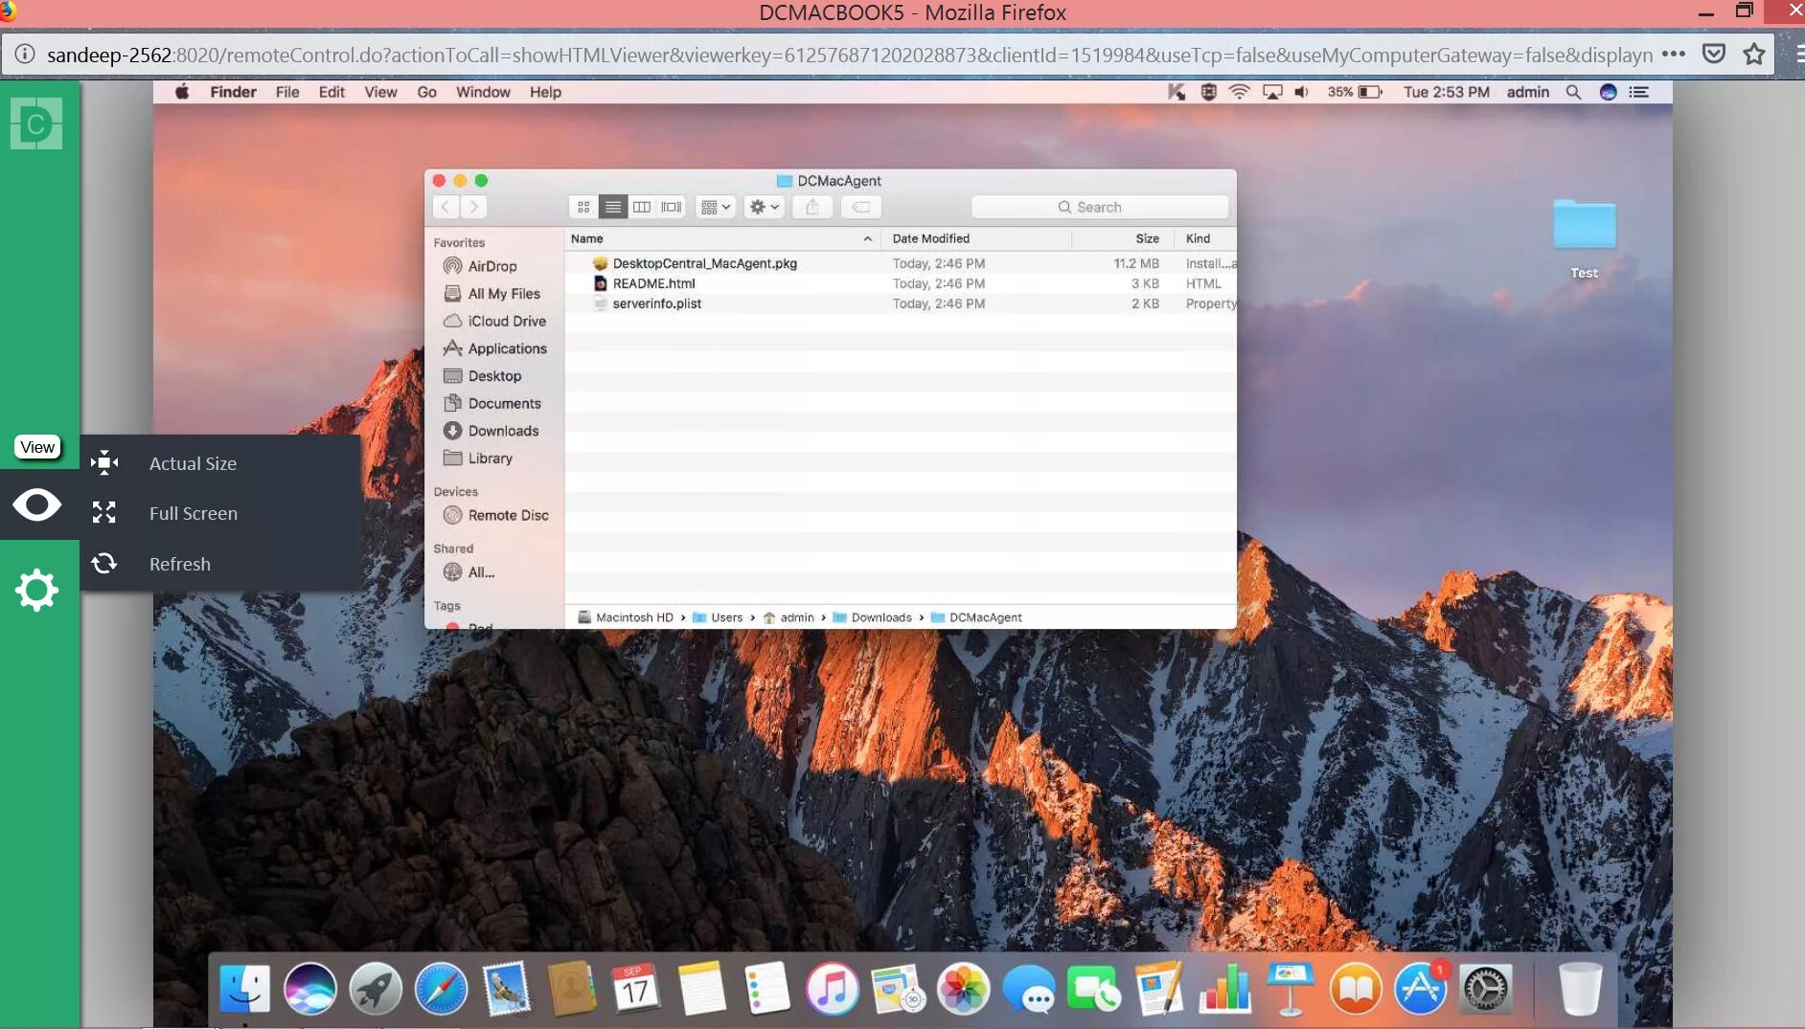The width and height of the screenshot is (1805, 1029).
Task: Open the Finder menu
Action: pos(233,92)
